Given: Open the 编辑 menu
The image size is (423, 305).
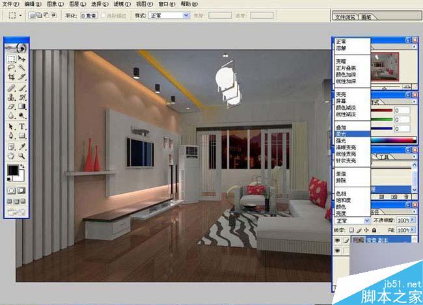Looking at the screenshot, I should pos(33,4).
